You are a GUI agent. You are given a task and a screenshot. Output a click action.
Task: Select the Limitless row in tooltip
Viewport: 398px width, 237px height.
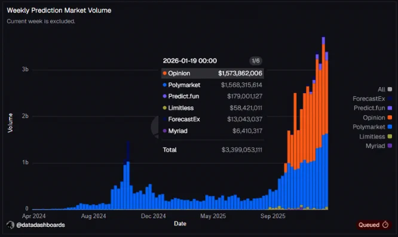tap(213, 108)
